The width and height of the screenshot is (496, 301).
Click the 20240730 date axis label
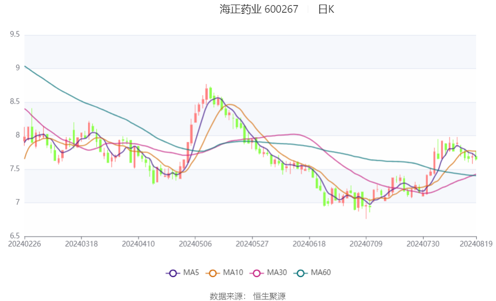[423, 244]
